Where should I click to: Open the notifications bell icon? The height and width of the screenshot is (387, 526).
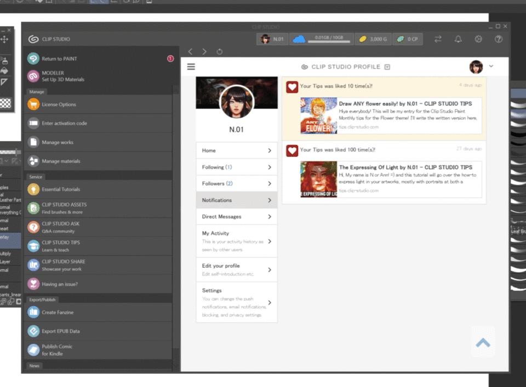[458, 39]
